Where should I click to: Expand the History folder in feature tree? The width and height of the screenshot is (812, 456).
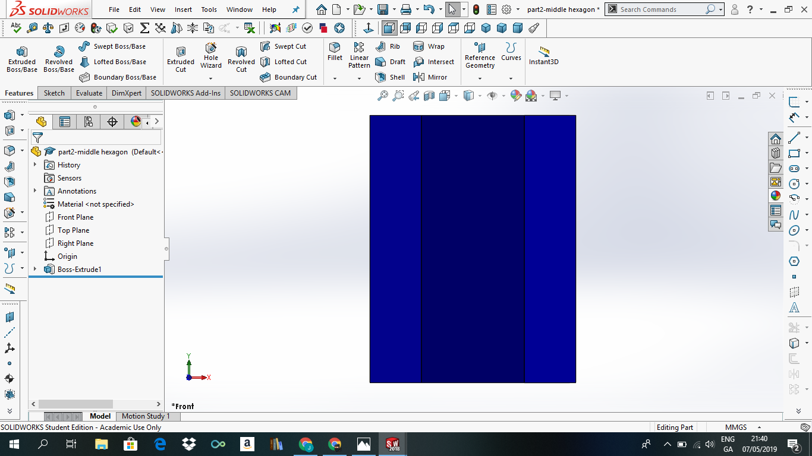pos(34,164)
